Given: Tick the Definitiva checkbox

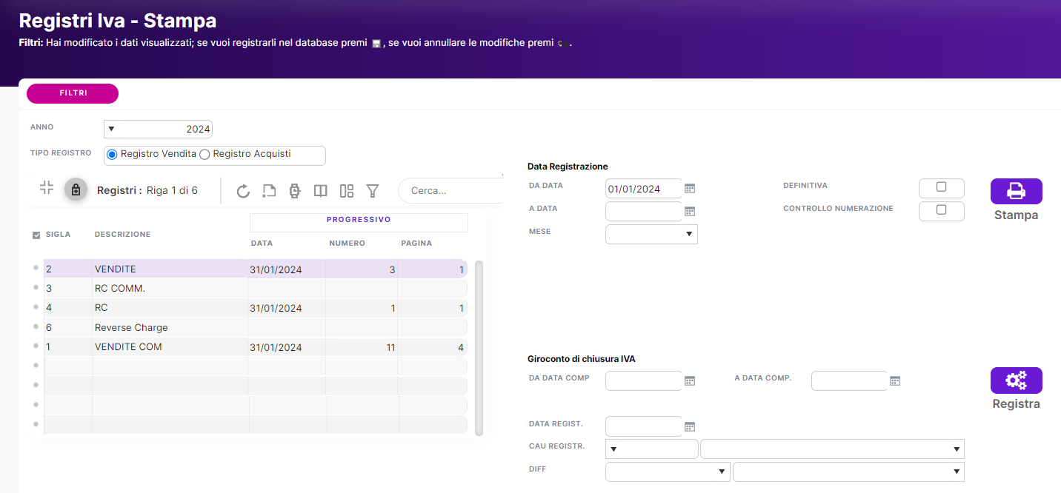Looking at the screenshot, I should point(941,187).
